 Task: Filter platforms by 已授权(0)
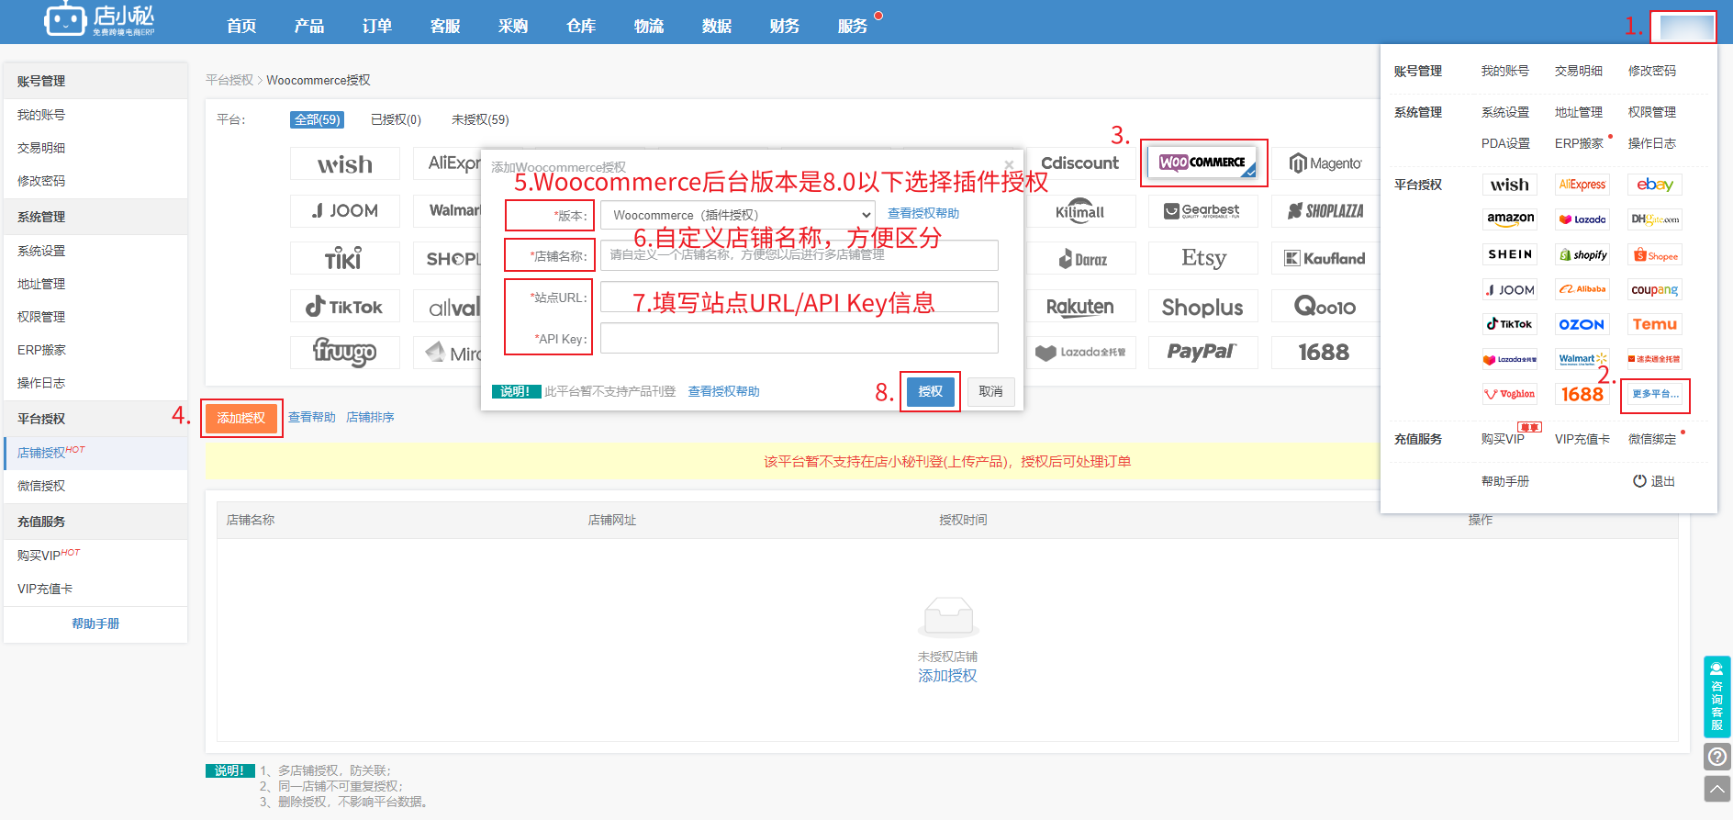click(x=396, y=119)
